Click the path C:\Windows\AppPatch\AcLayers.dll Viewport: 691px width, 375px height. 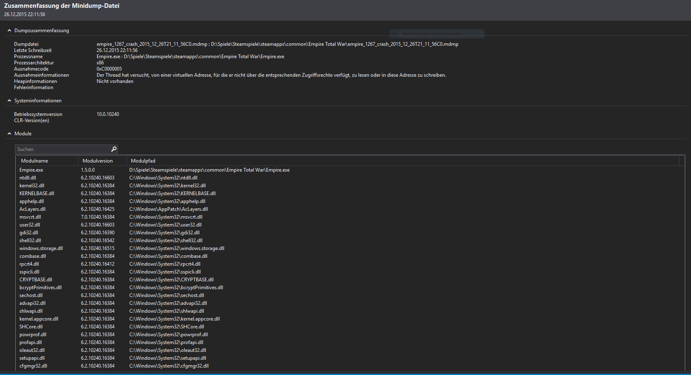click(x=169, y=209)
